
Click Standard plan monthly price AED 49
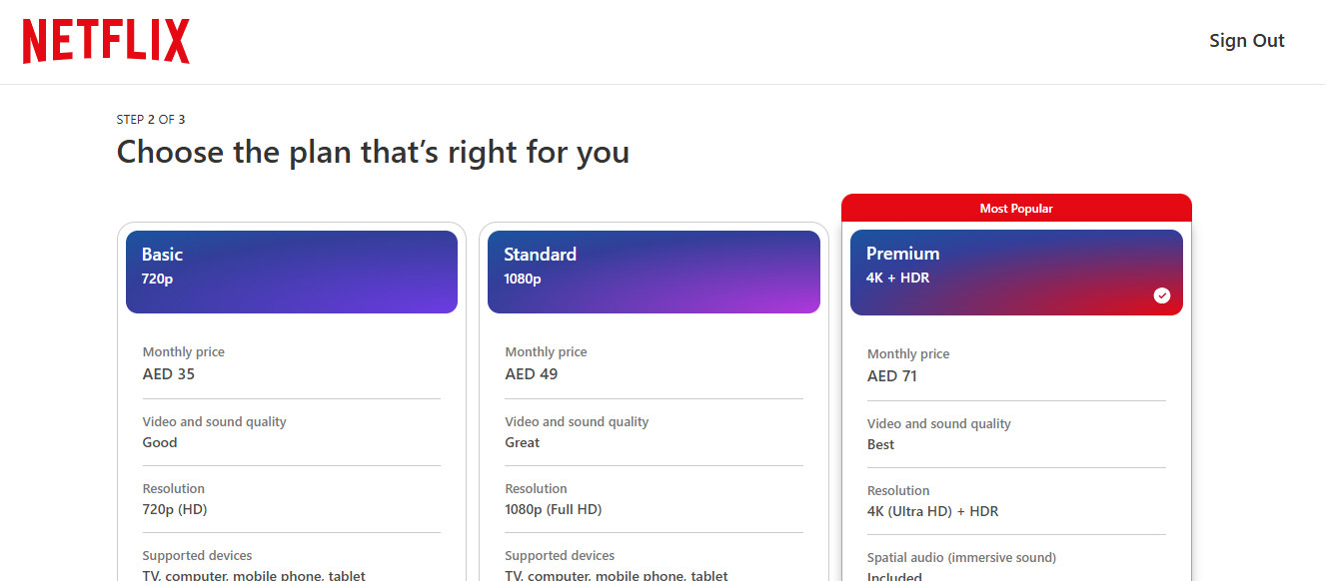tap(532, 374)
